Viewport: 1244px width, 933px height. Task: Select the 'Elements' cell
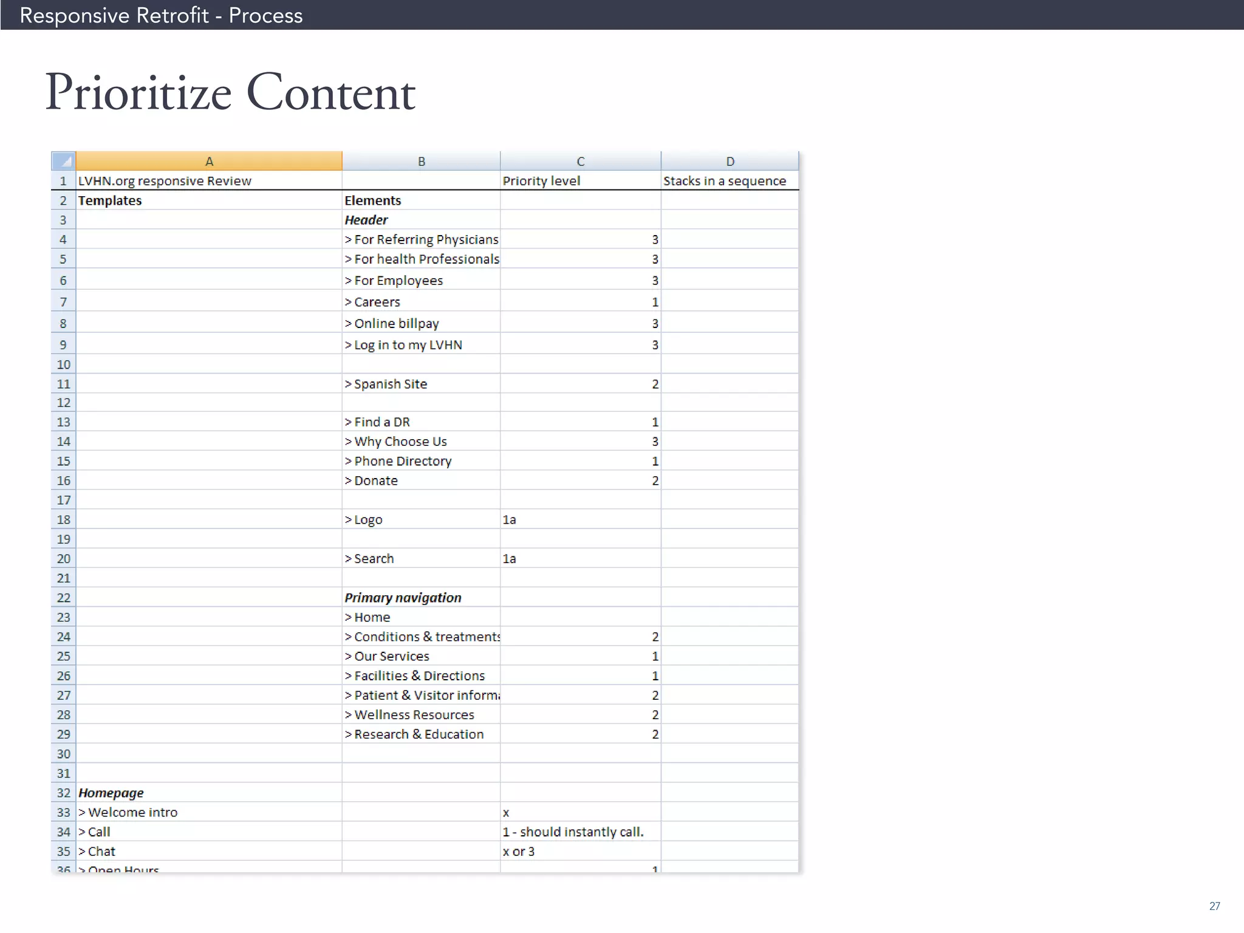pos(421,200)
